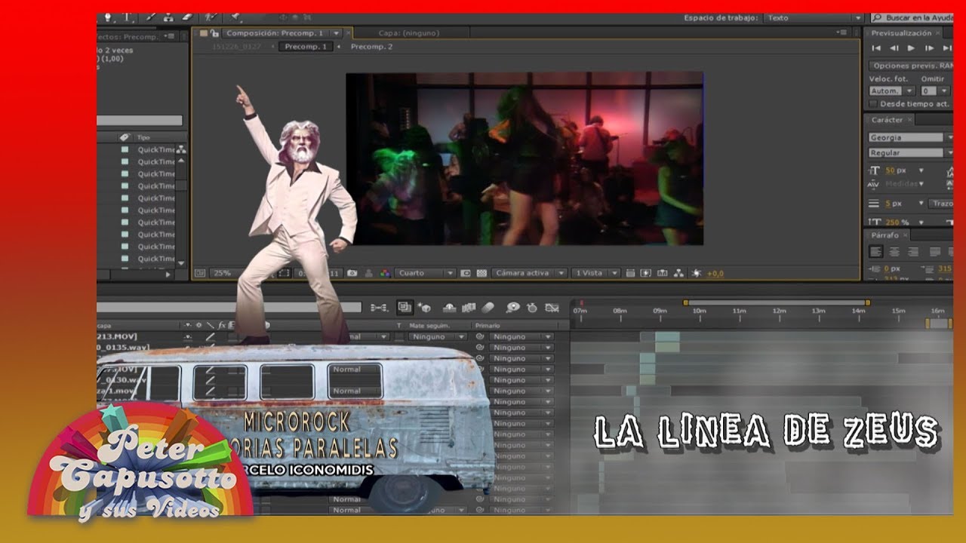Click the 10m marker on time ruler
Screen dimensions: 966x543
699,311
